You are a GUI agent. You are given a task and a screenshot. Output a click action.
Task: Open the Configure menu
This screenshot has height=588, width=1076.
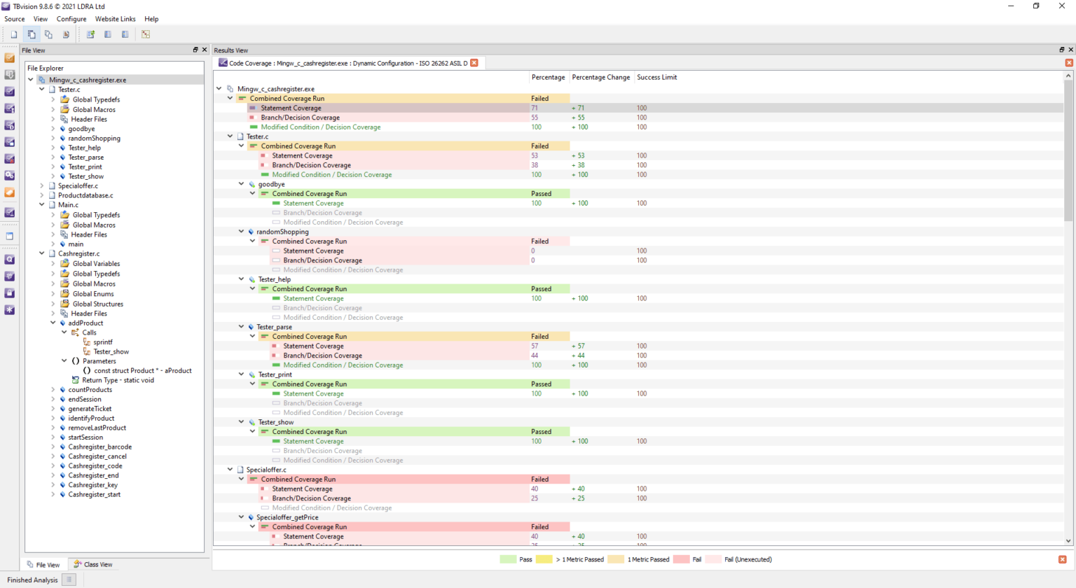[71, 19]
